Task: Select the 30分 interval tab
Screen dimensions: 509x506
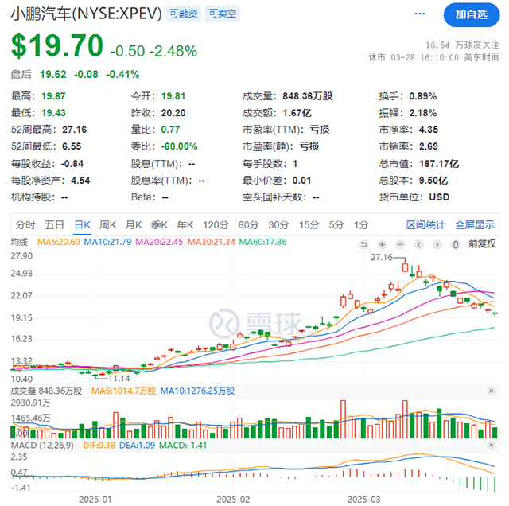Action: pyautogui.click(x=278, y=224)
